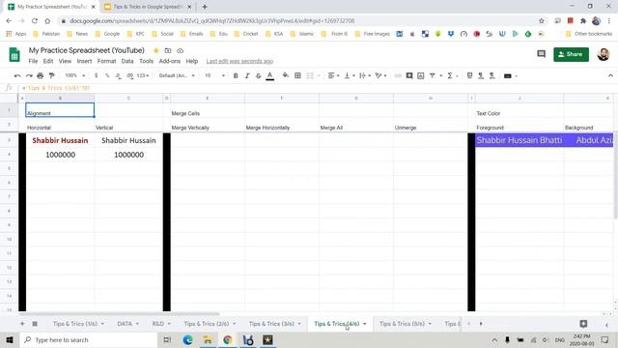
Task: Open the text color picker
Action: click(x=270, y=75)
